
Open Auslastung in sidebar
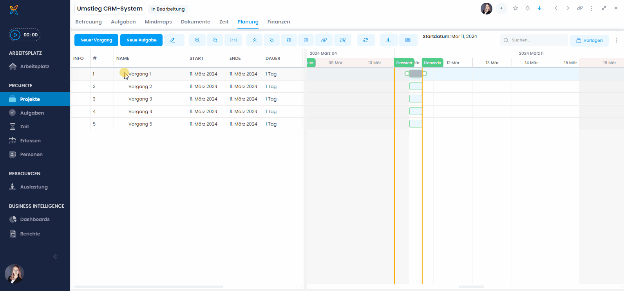tap(35, 187)
